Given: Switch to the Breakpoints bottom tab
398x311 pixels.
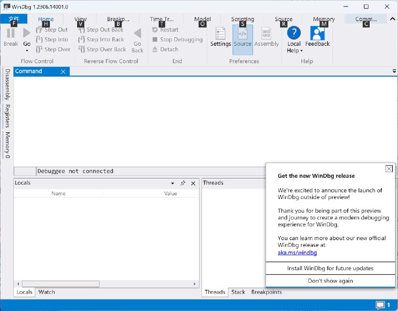Looking at the screenshot, I should 267,292.
